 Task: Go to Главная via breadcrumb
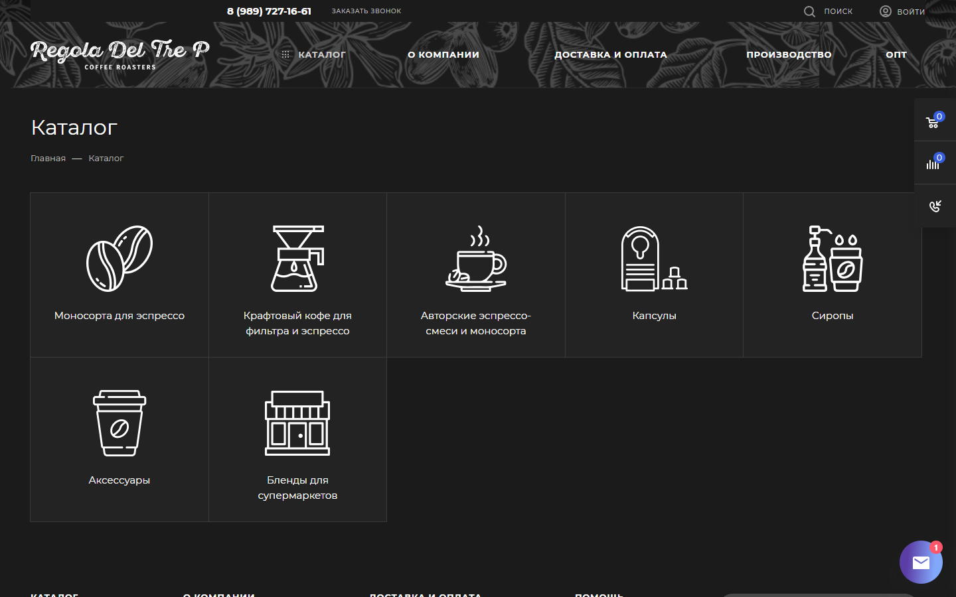click(48, 159)
